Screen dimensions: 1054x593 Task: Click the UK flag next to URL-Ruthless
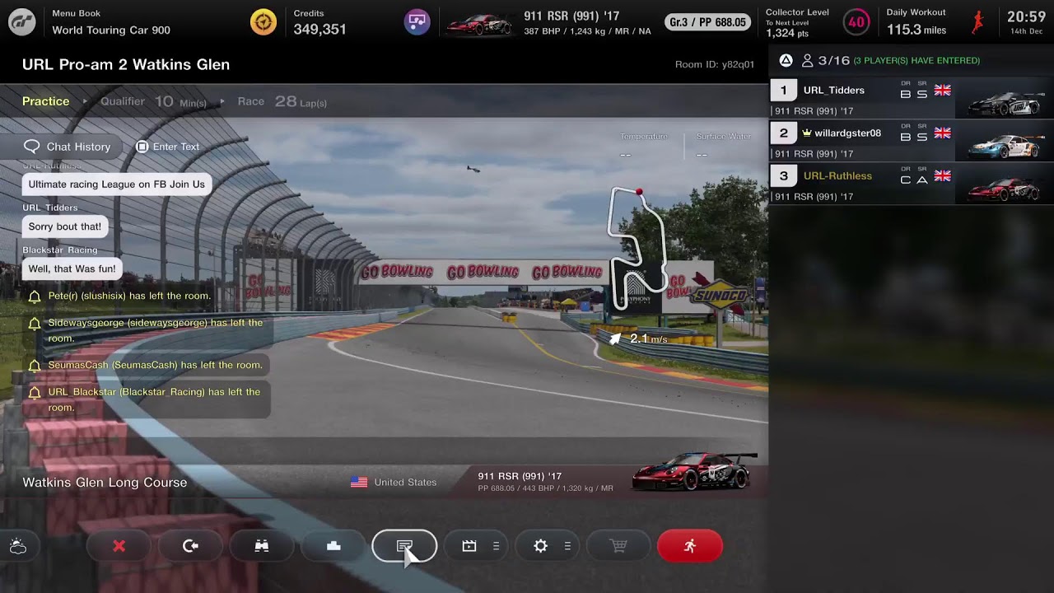[x=942, y=176]
